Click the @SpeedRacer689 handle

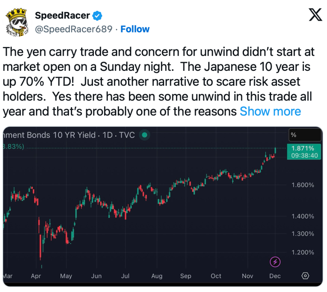[73, 29]
